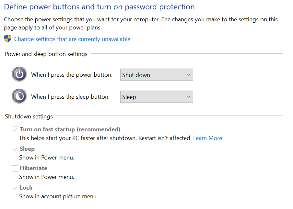Click the Define power buttons page heading
The width and height of the screenshot is (293, 209).
point(99,7)
